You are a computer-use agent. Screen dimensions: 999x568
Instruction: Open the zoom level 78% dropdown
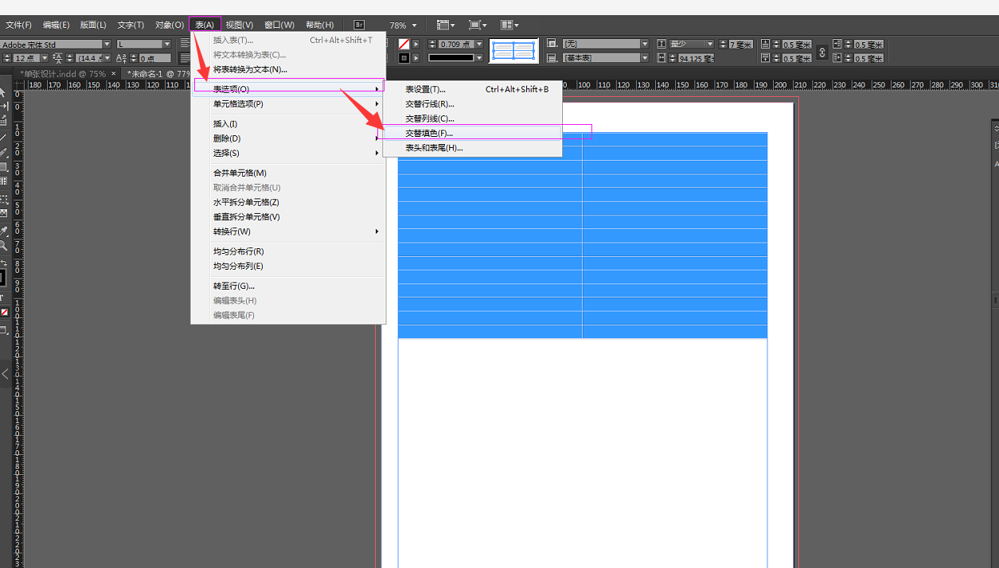coord(414,25)
